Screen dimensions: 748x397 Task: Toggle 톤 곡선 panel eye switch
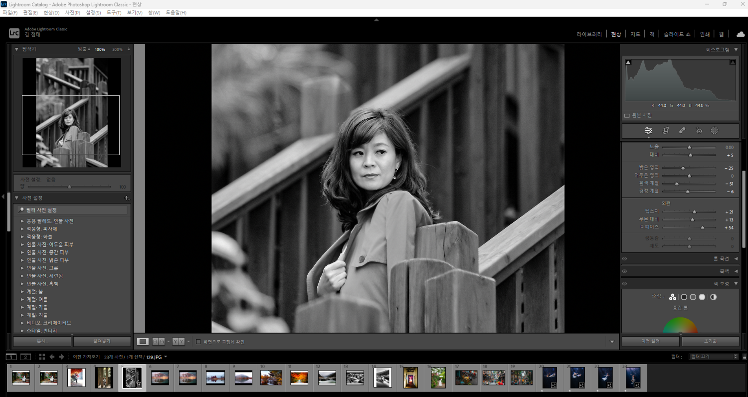[x=624, y=258]
